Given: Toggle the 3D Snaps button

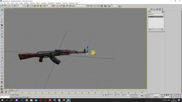Looking at the screenshot, I should pos(61,6).
